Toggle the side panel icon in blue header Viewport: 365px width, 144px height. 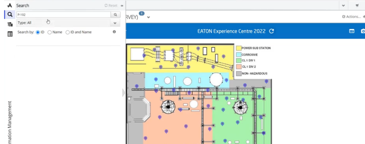point(352,31)
